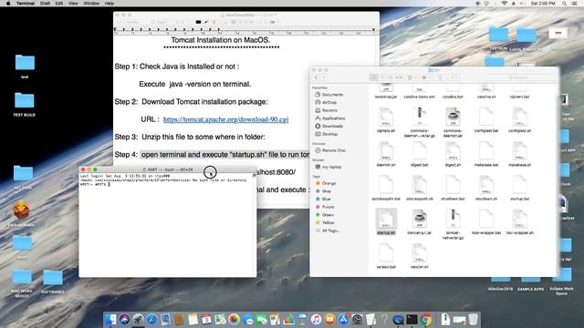Select commons-daemon.jar file in Finder
This screenshot has width=584, height=328.
tap(453, 122)
